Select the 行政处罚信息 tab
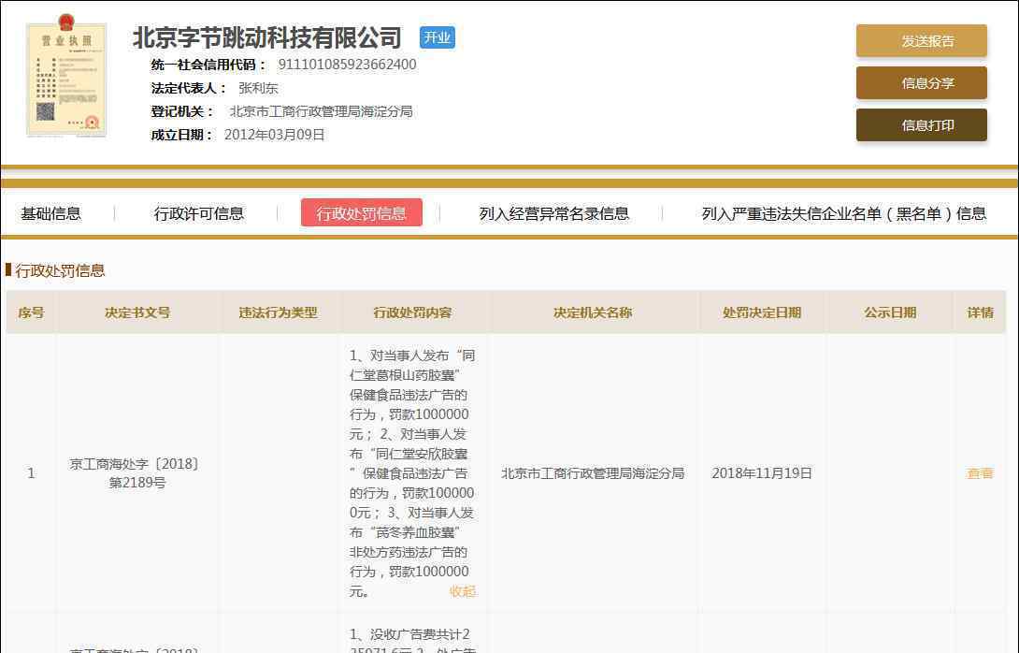 (x=362, y=212)
